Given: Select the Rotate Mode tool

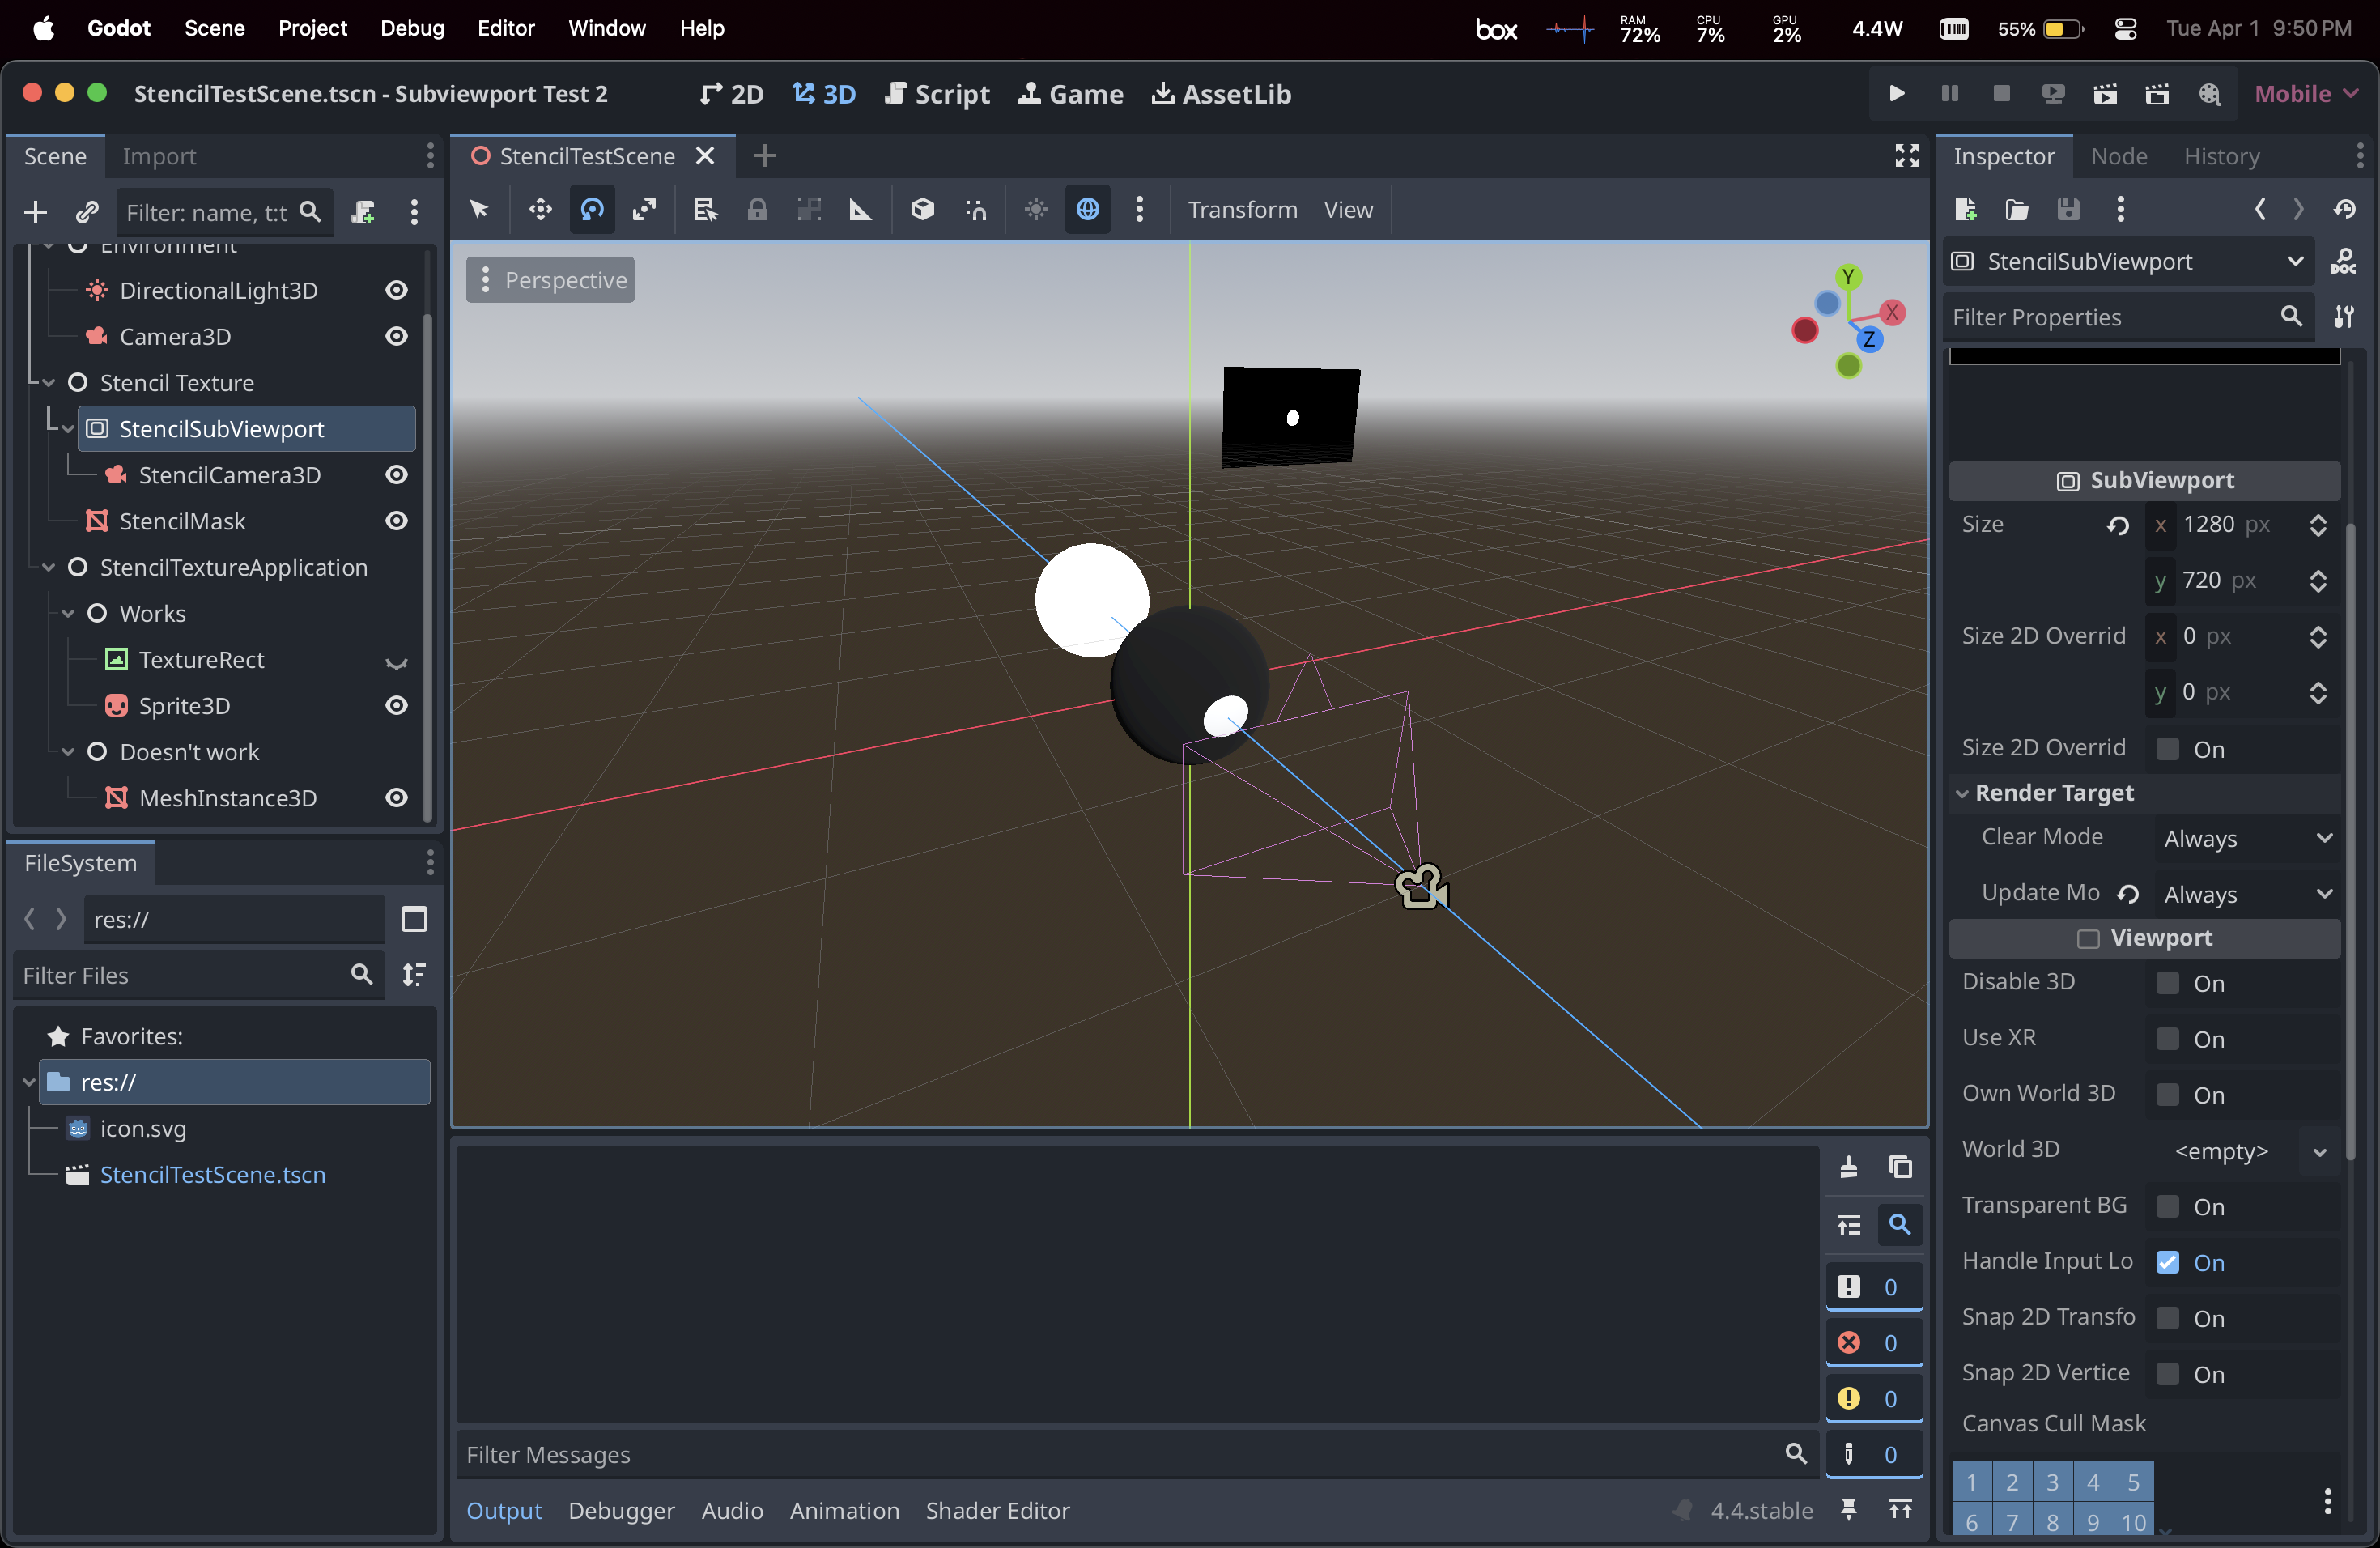Looking at the screenshot, I should pyautogui.click(x=592, y=209).
